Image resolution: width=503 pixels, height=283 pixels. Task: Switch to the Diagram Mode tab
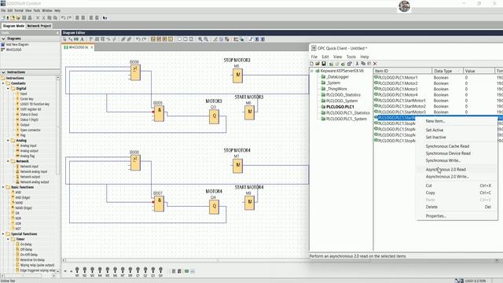tap(13, 26)
